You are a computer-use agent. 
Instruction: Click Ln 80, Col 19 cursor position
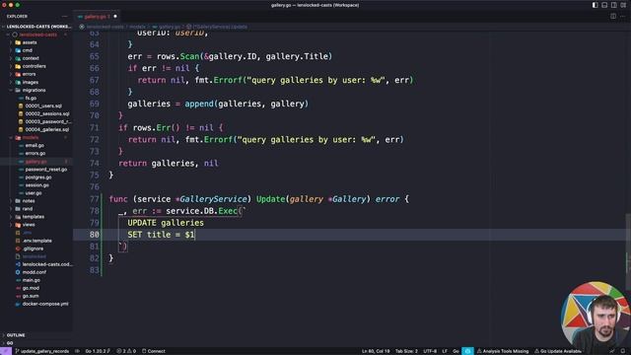tap(376, 351)
